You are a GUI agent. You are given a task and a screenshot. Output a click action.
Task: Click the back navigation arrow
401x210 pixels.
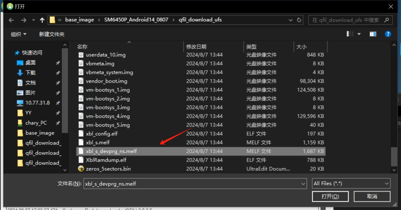11,20
